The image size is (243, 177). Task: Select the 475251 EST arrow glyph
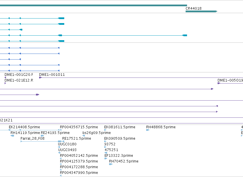click(x=106, y=153)
